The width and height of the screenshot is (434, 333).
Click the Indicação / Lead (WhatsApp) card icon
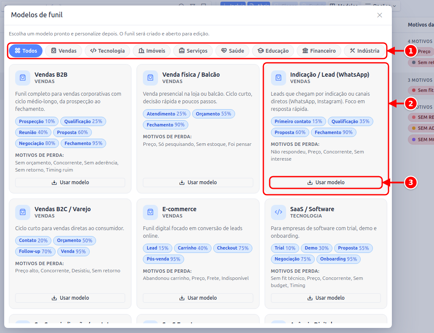tap(278, 78)
